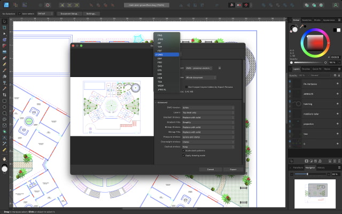Click Cancel in the export dialog
The width and height of the screenshot is (342, 214).
point(211,169)
